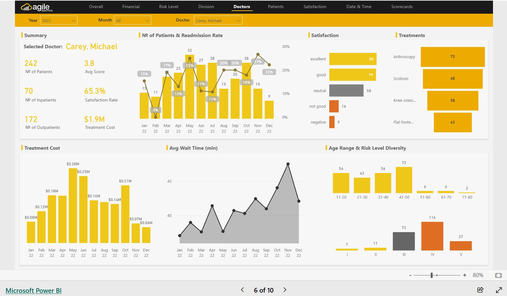Select the $0.28M treatment cost bar
The image size is (507, 296).
73,205
